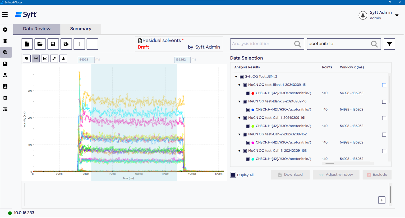Click the line chart icon above plot
The width and height of the screenshot is (405, 218).
[45, 58]
